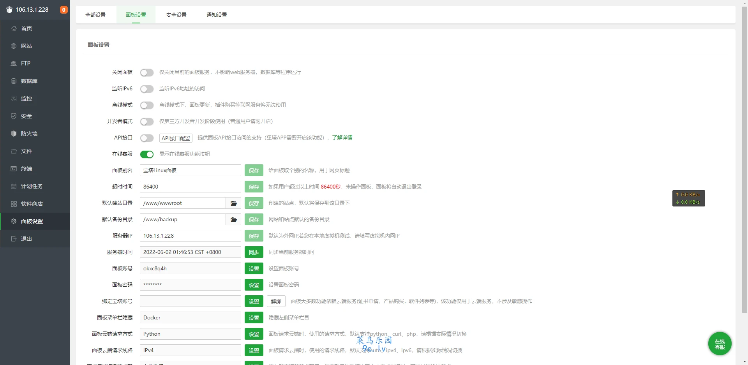Click the calendar icon beside 计划任务
The image size is (748, 365).
(14, 186)
